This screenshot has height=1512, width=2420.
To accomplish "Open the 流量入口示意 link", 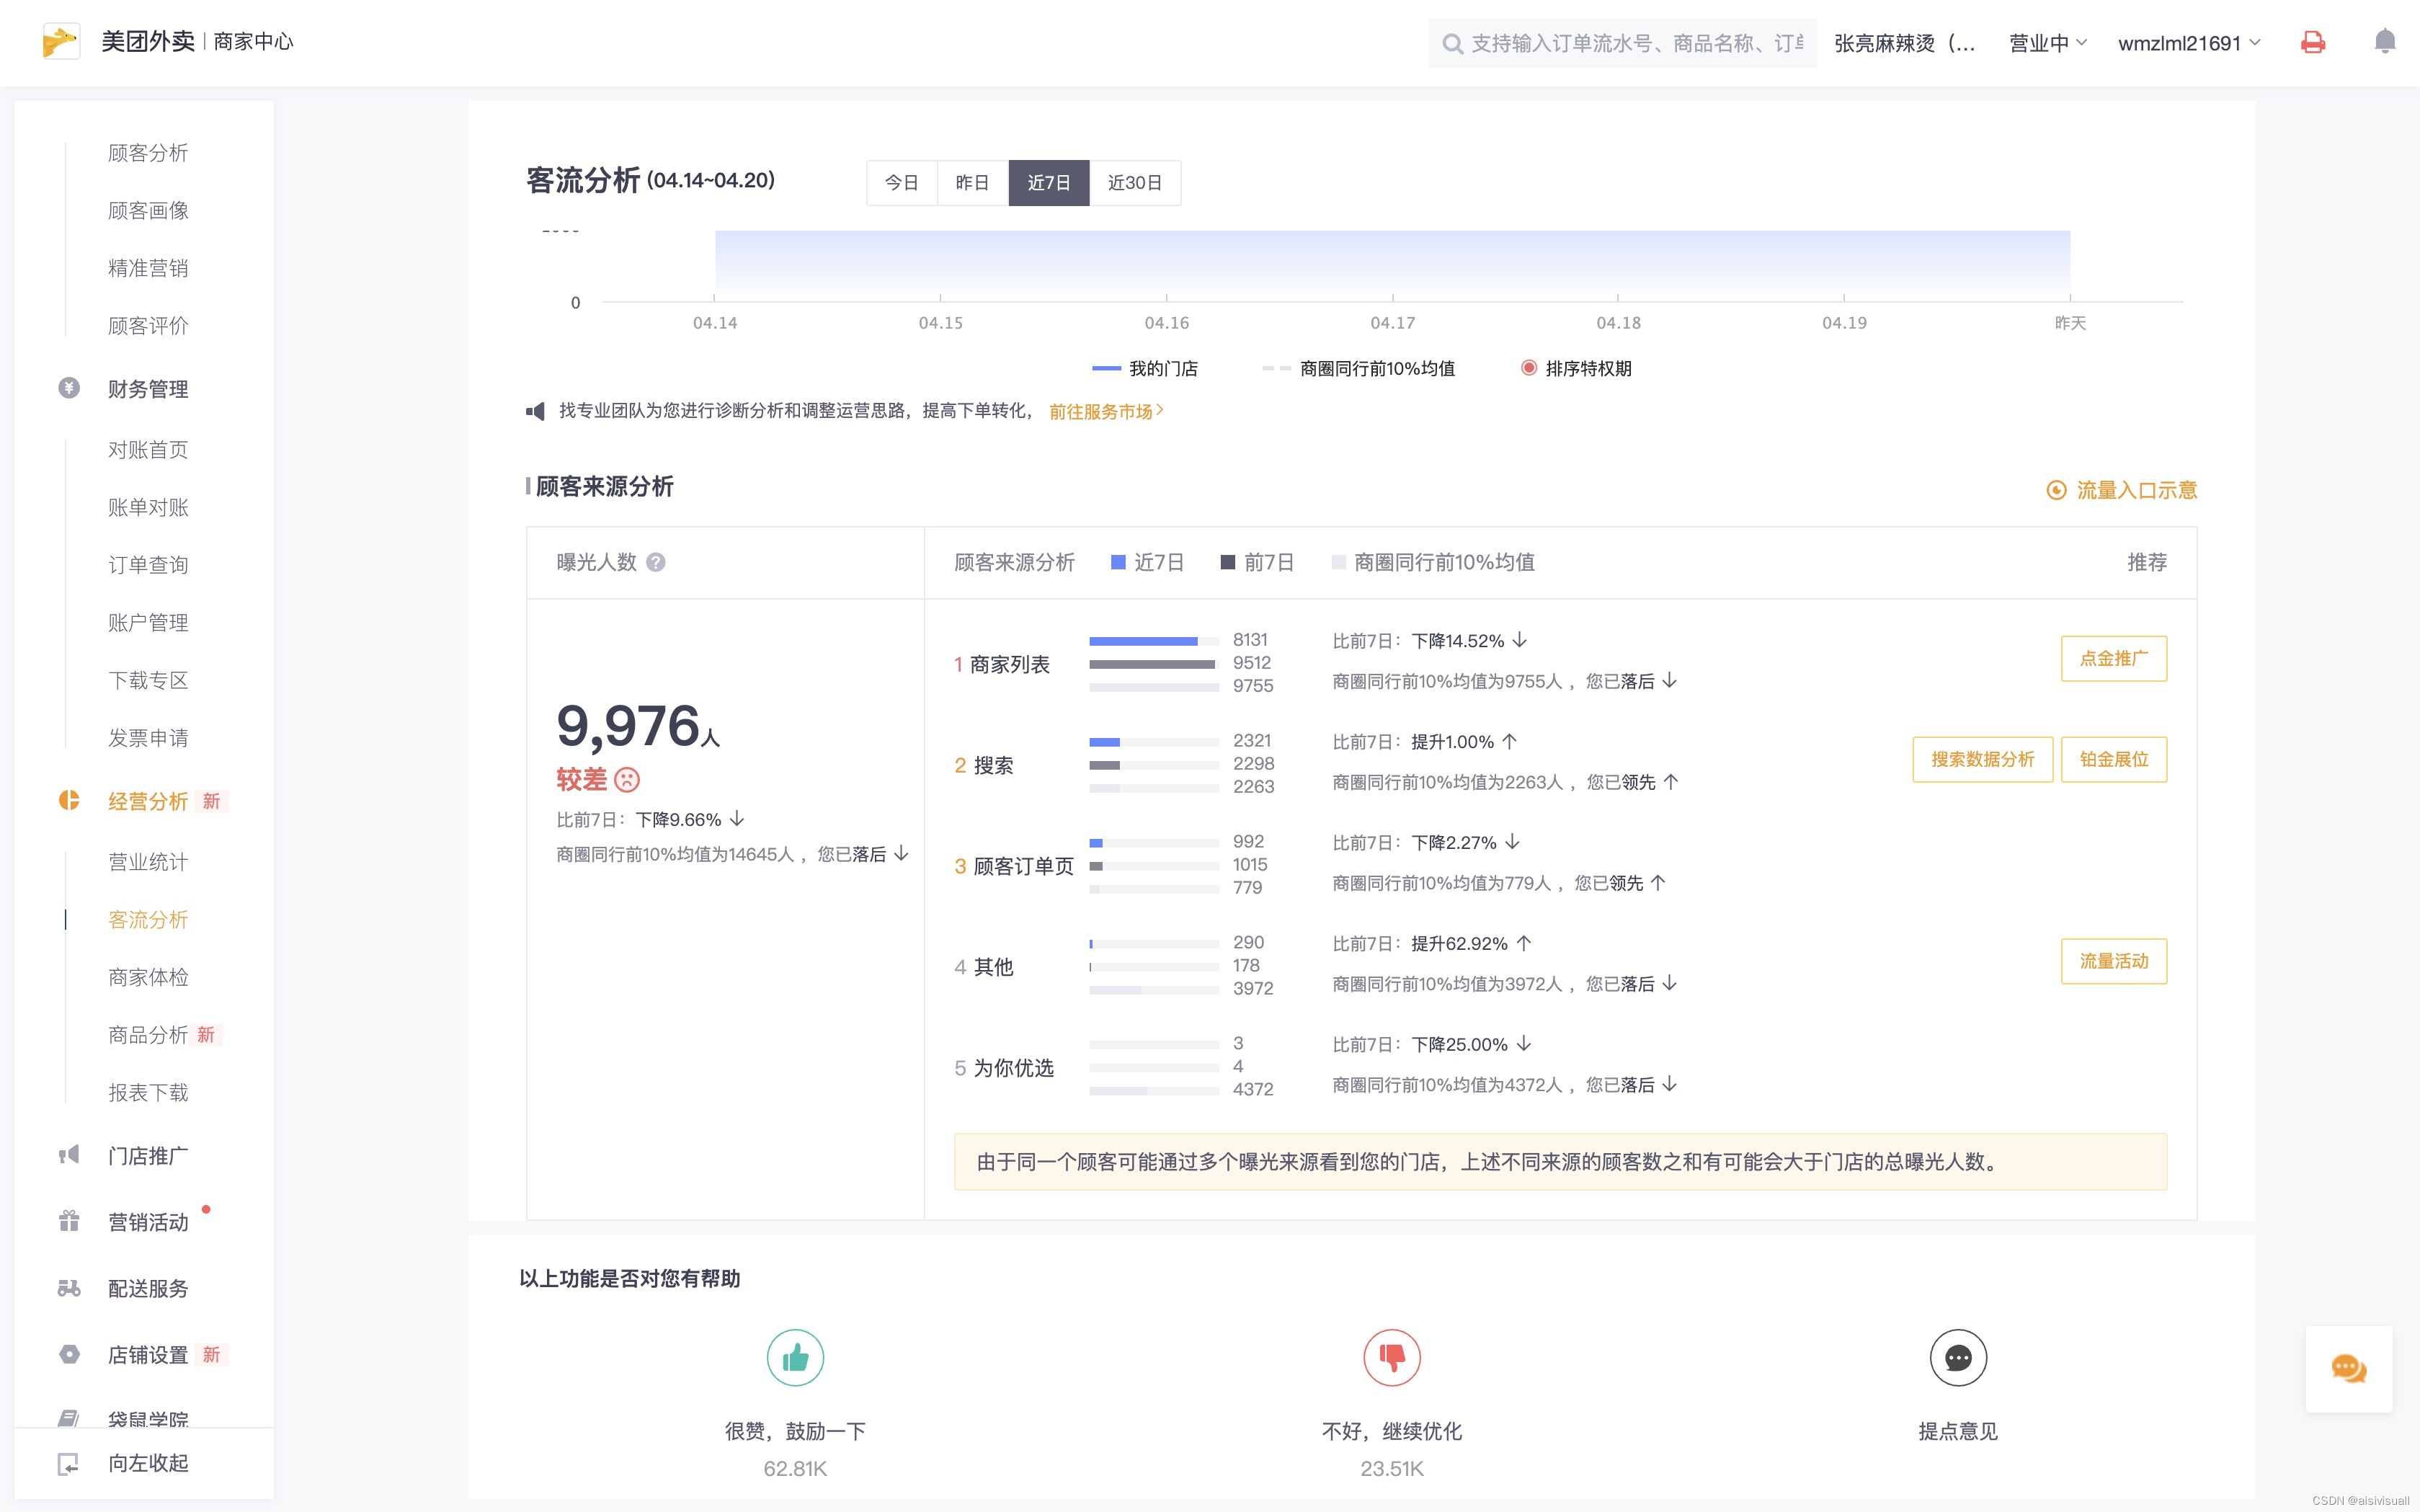I will coord(2136,490).
